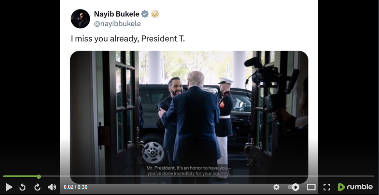Toggle the autoplay switch
The height and width of the screenshot is (195, 379).
coord(294,187)
